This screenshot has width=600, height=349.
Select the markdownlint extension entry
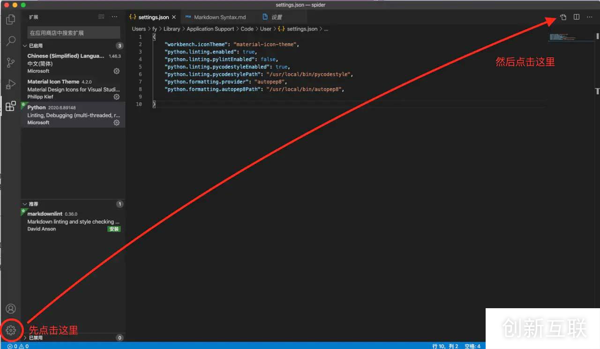coord(73,221)
